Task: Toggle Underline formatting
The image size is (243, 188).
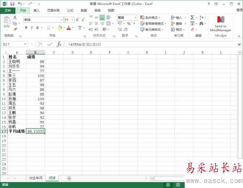Action: point(37,28)
